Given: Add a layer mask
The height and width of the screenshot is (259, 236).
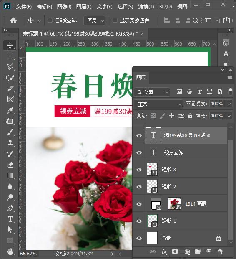Looking at the screenshot, I should (175, 251).
